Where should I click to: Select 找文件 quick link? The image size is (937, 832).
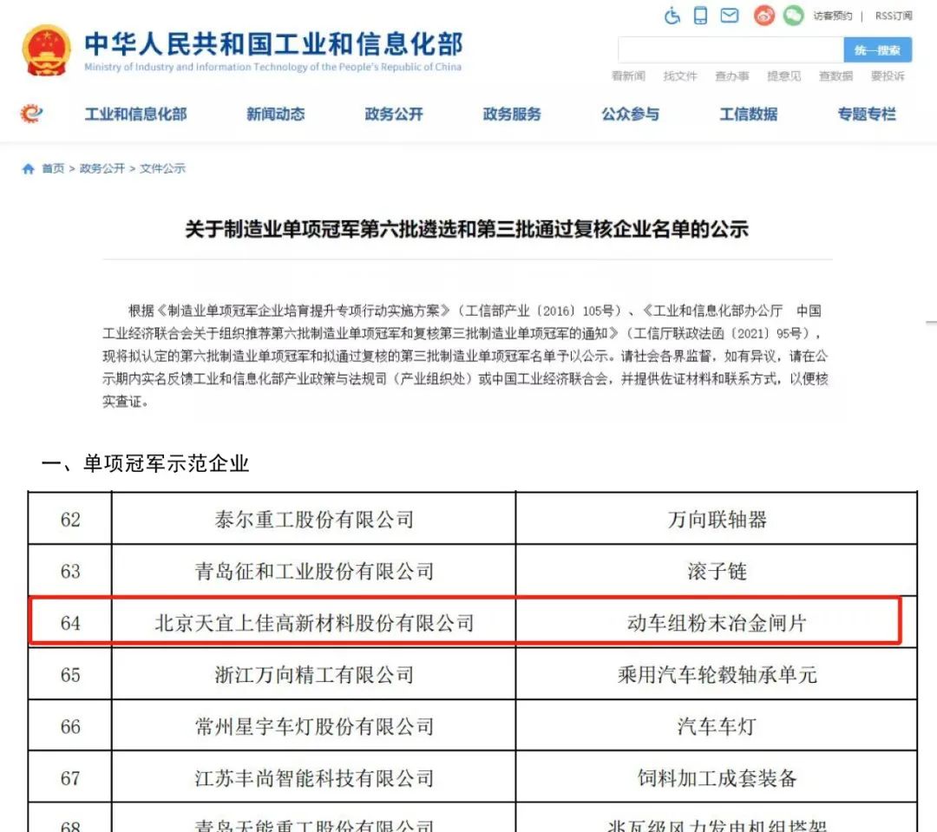tap(680, 75)
